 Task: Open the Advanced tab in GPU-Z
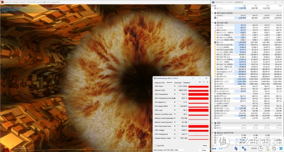(x=177, y=82)
